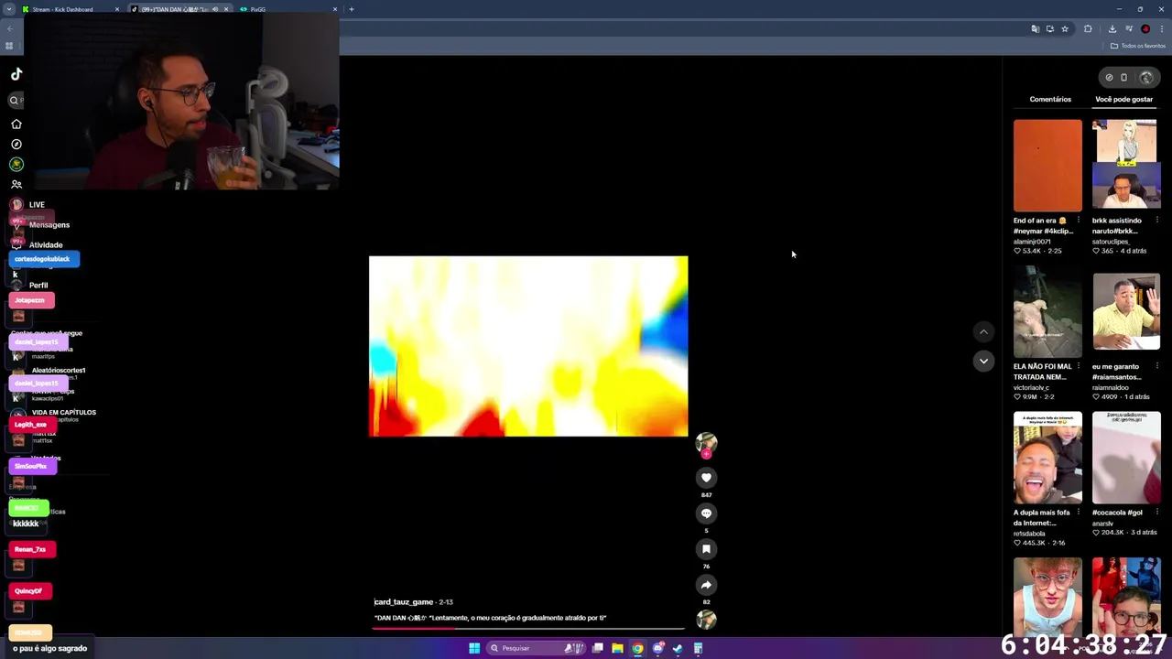Go to the Home icon in sidebar
Image resolution: width=1172 pixels, height=659 pixels.
point(16,124)
